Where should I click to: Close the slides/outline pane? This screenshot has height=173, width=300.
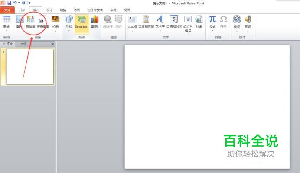click(52, 44)
